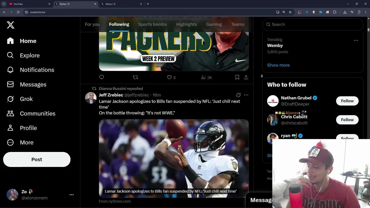Switch to the For you tab
The width and height of the screenshot is (370, 208).
click(x=92, y=24)
